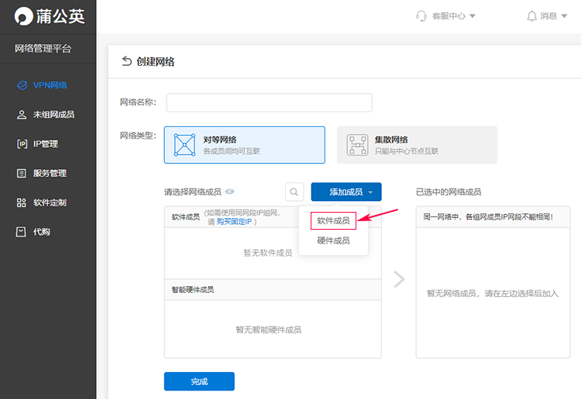This screenshot has width=581, height=399.
Task: Click the 暂无软件成员 placeholder text
Action: (267, 253)
